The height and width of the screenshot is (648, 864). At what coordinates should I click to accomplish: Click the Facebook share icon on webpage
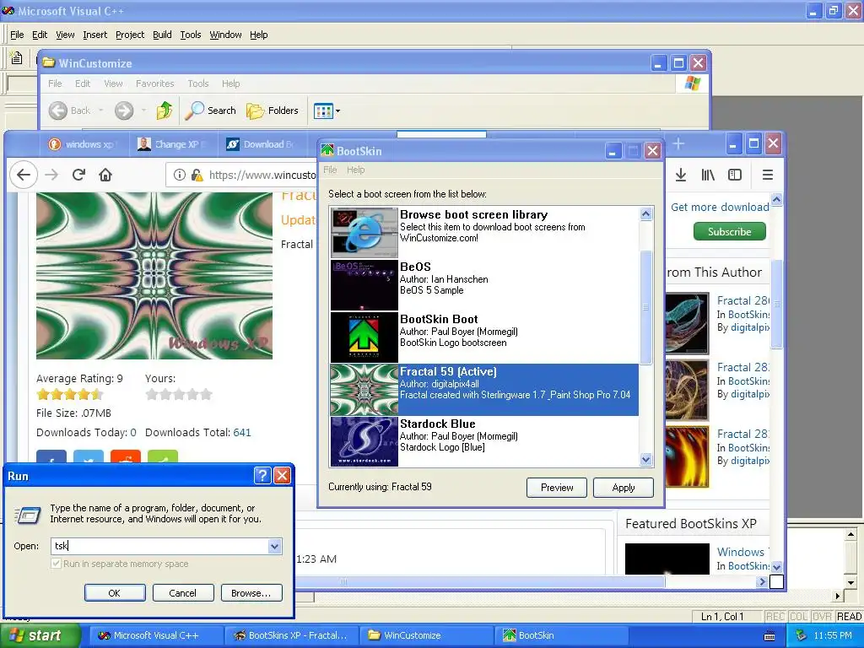coord(51,456)
